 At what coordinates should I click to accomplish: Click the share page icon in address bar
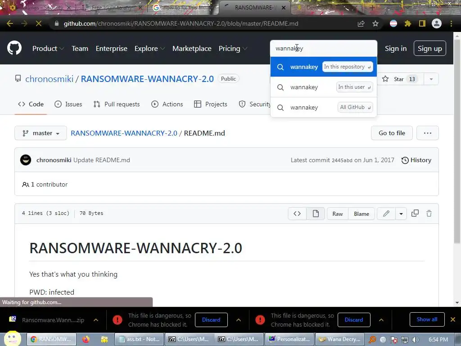click(x=361, y=23)
